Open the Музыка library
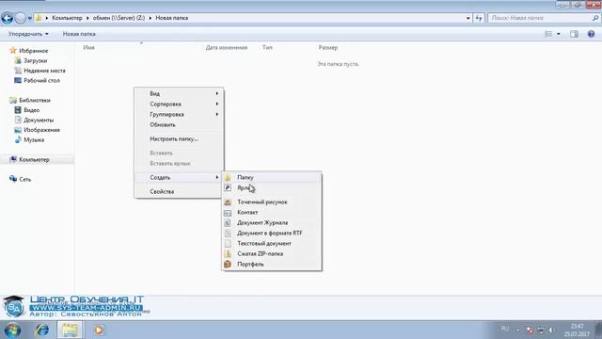Image resolution: width=602 pixels, height=339 pixels. pyautogui.click(x=34, y=140)
